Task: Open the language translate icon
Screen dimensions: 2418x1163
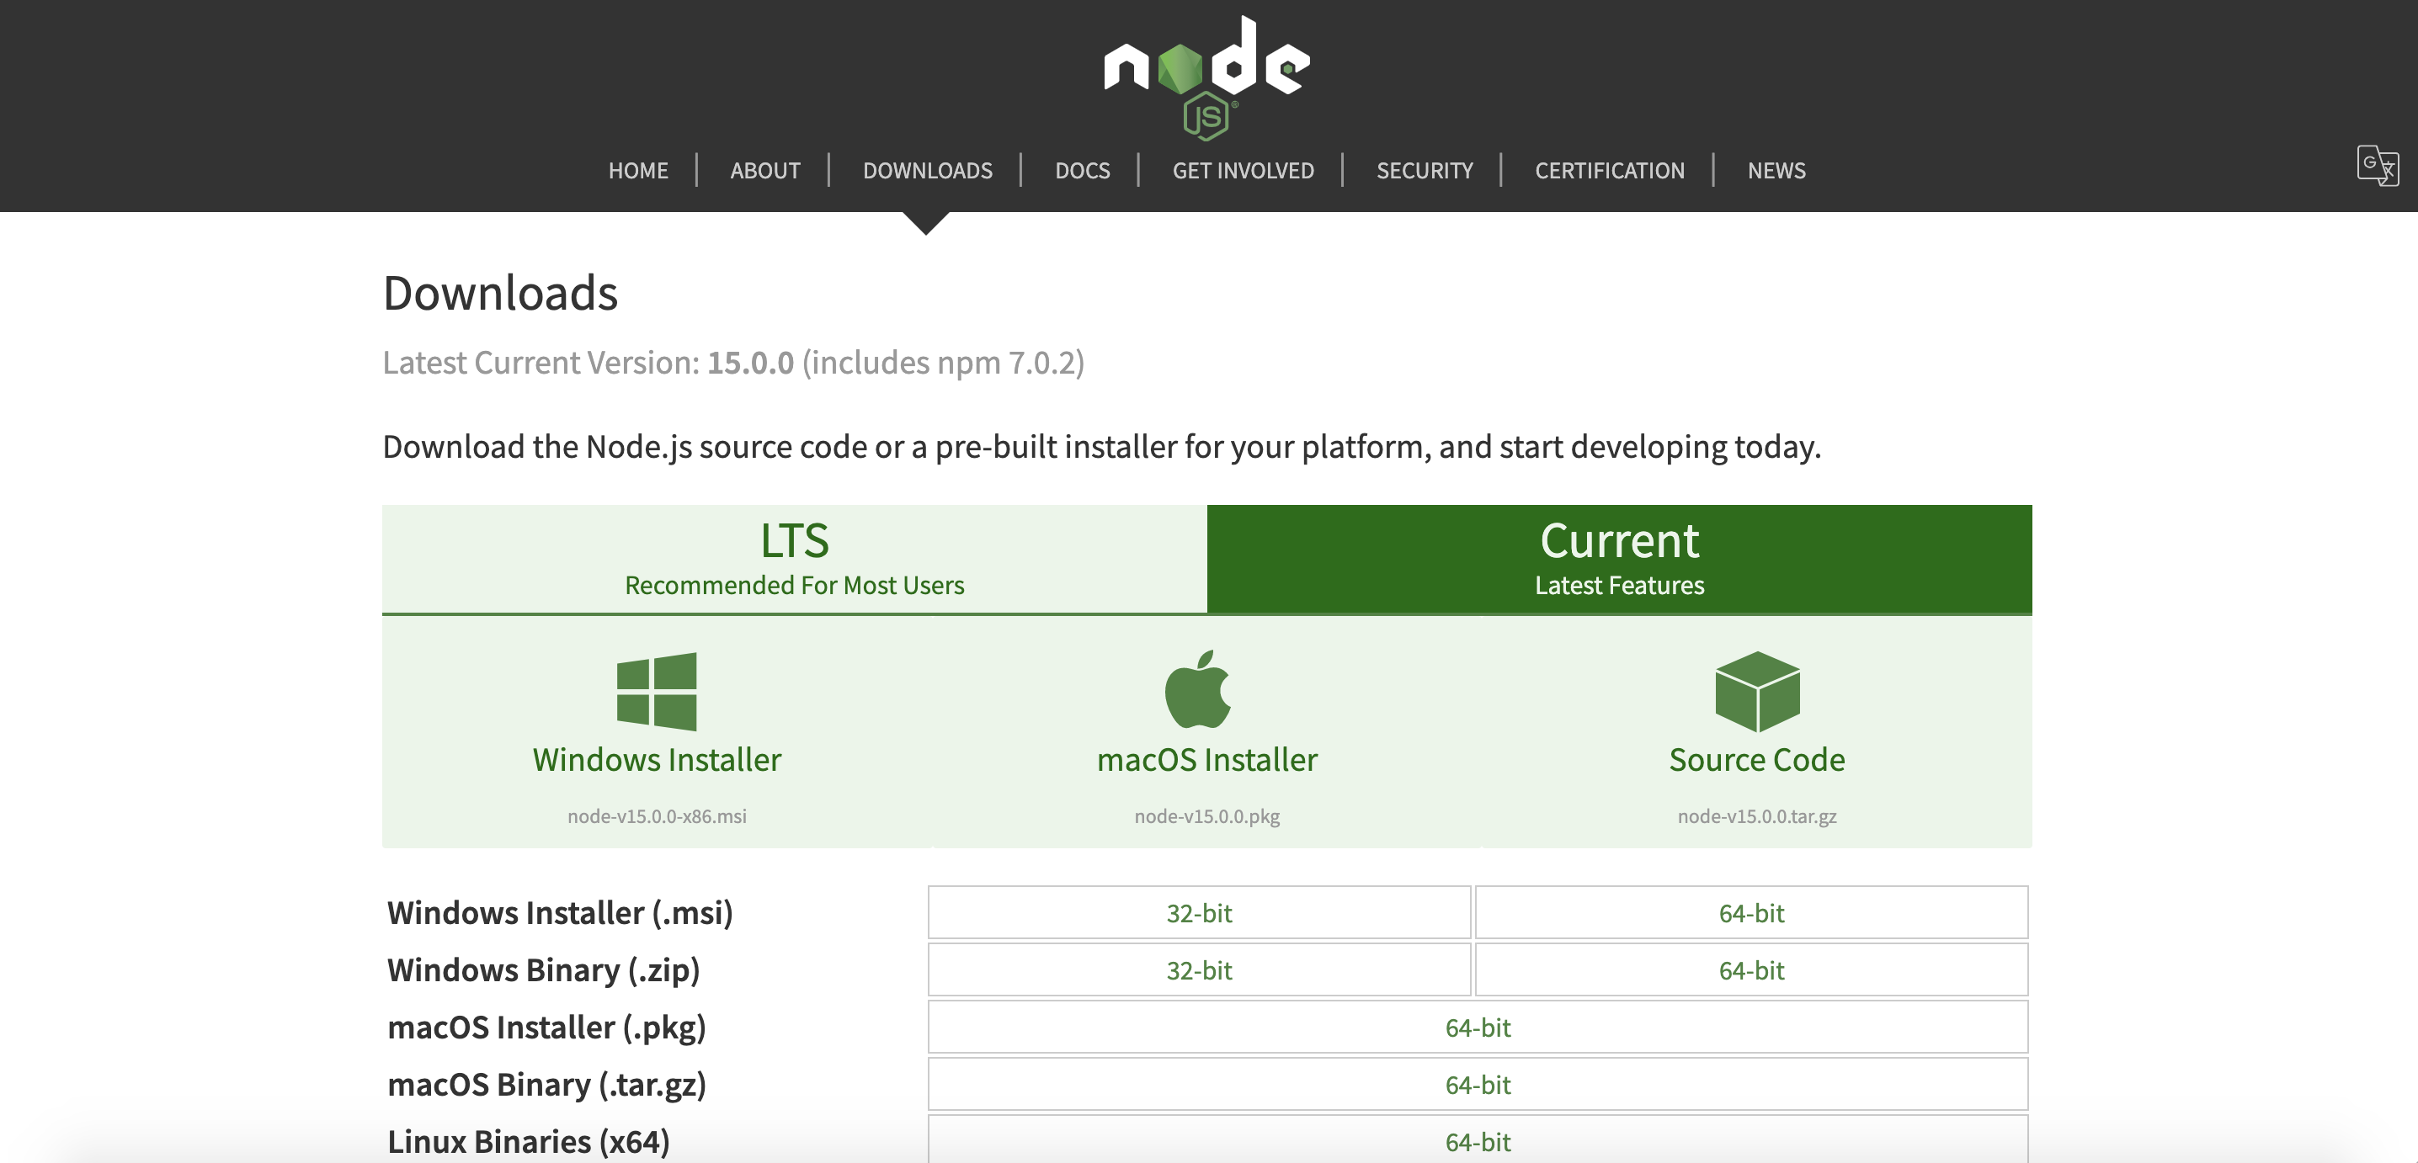Action: coord(2377,166)
